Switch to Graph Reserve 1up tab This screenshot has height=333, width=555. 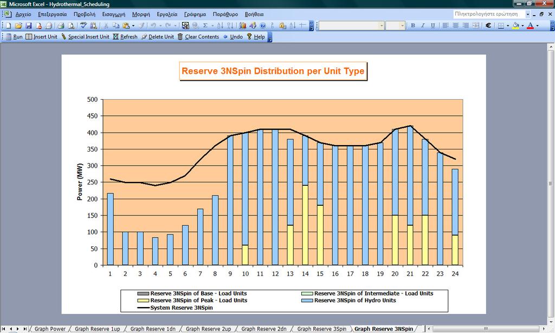[x=98, y=329]
